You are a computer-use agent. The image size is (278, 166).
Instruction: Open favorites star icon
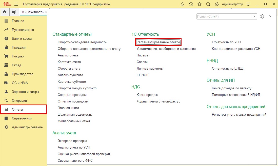[200, 4]
